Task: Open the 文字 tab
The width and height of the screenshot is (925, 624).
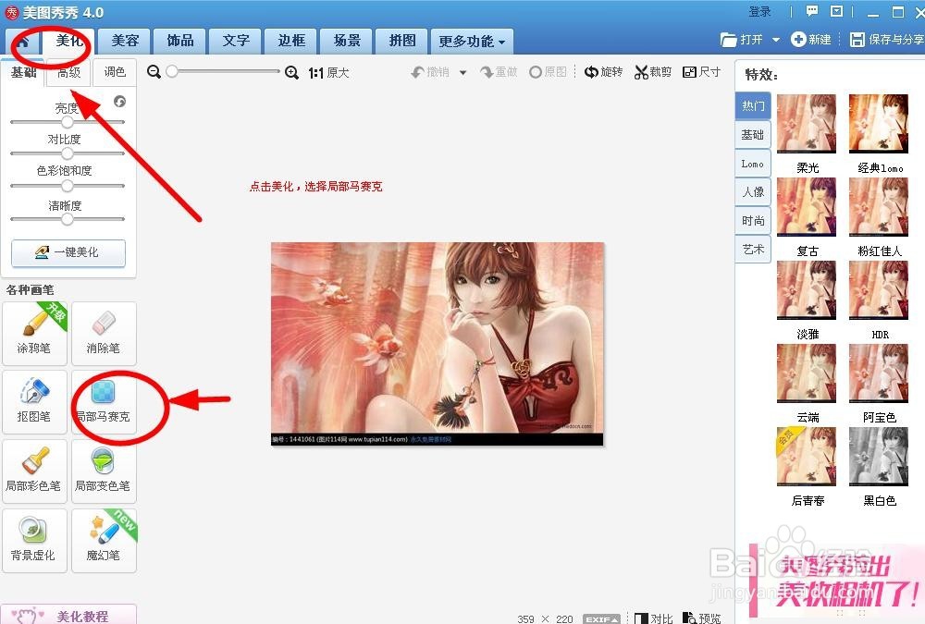Action: click(235, 41)
